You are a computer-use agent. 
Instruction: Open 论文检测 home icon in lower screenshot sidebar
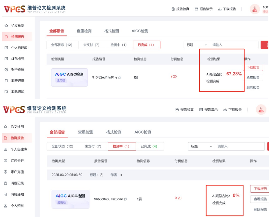(6, 127)
